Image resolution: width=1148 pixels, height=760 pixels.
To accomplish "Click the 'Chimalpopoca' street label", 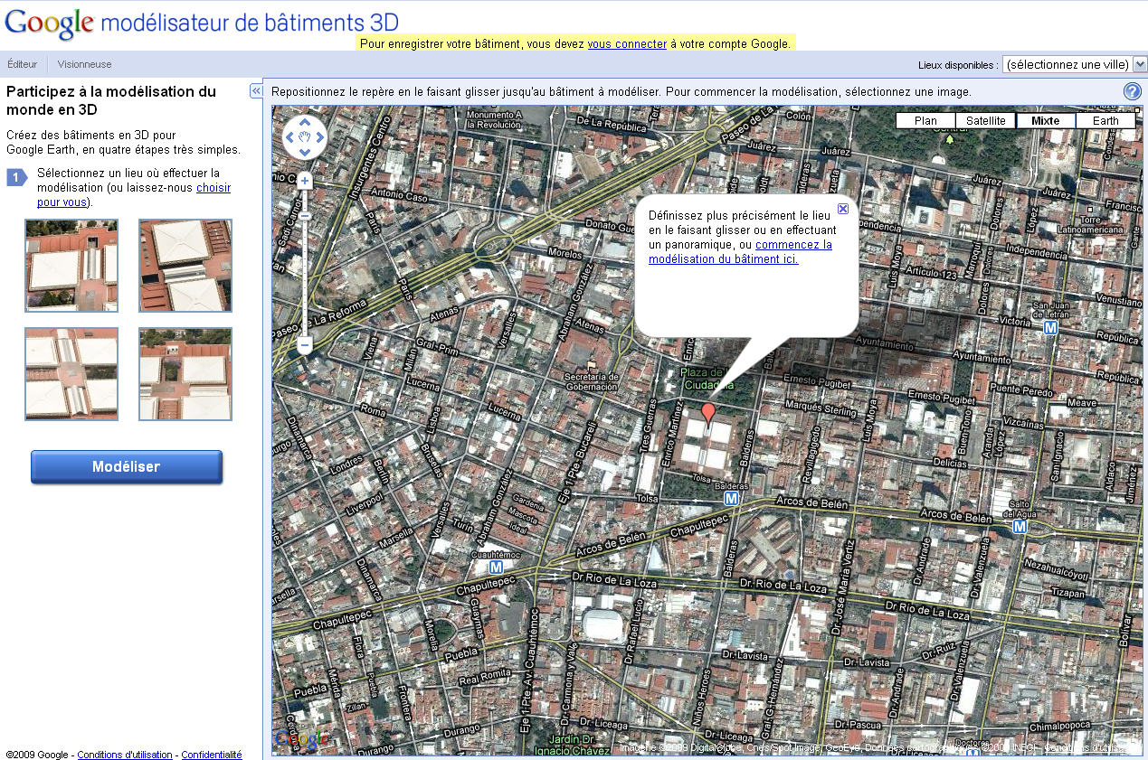I will [1059, 727].
